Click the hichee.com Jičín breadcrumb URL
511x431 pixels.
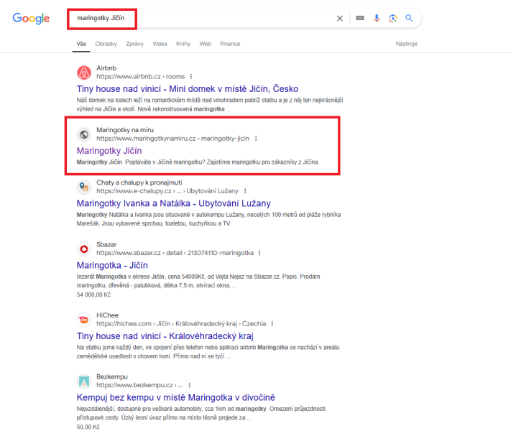pos(181,323)
